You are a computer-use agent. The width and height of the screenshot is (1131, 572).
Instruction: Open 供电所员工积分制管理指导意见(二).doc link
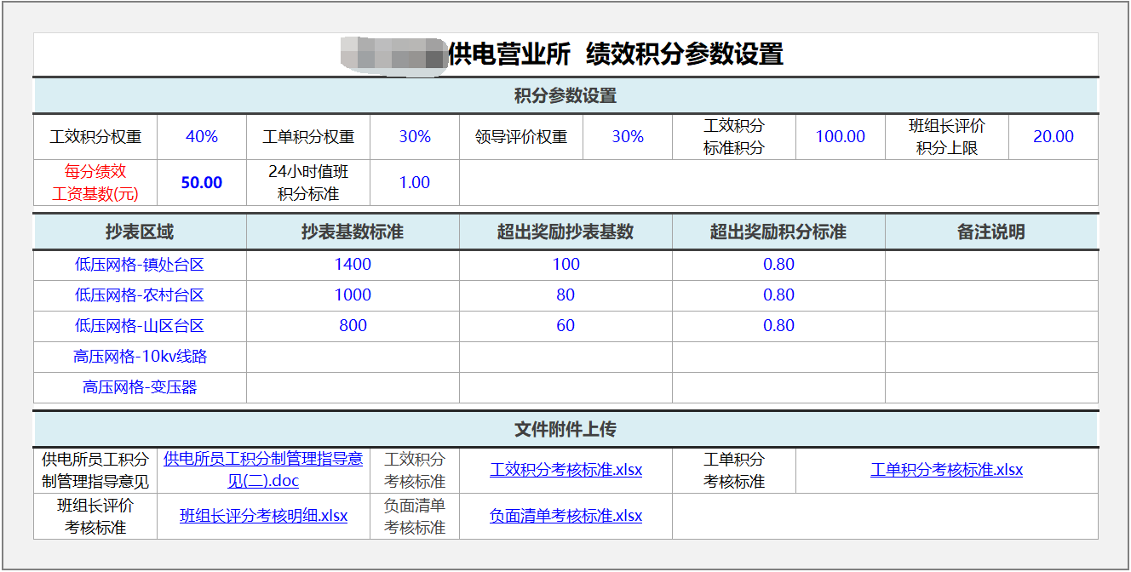coord(263,470)
